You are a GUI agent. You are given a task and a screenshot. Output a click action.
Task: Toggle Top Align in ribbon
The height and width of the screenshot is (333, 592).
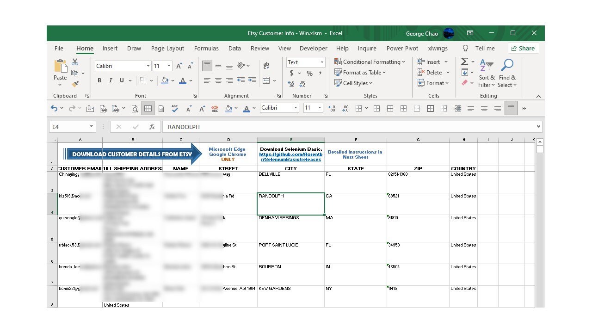207,66
